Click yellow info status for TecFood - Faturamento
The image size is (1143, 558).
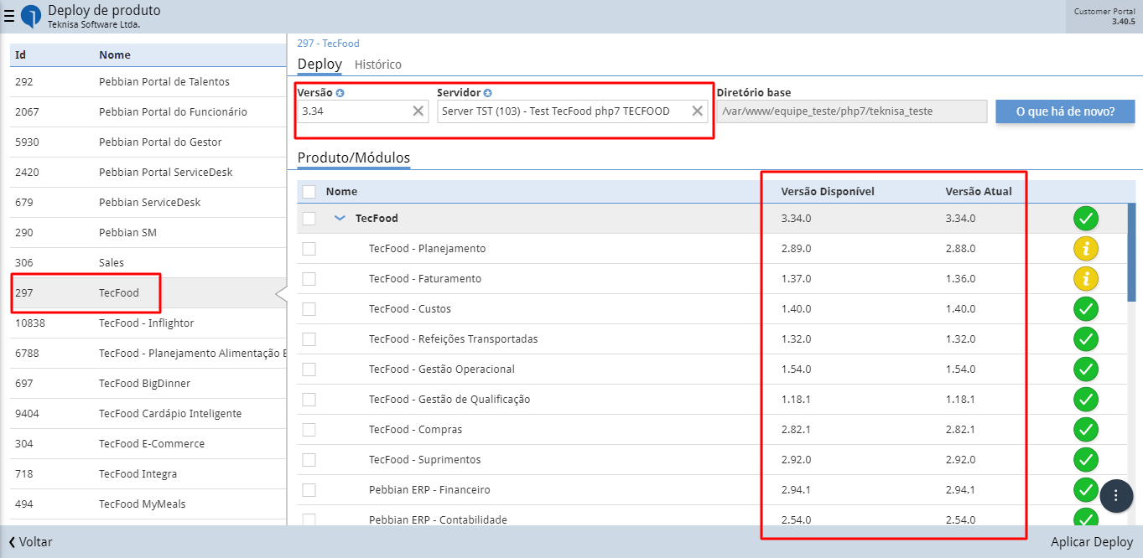point(1086,279)
